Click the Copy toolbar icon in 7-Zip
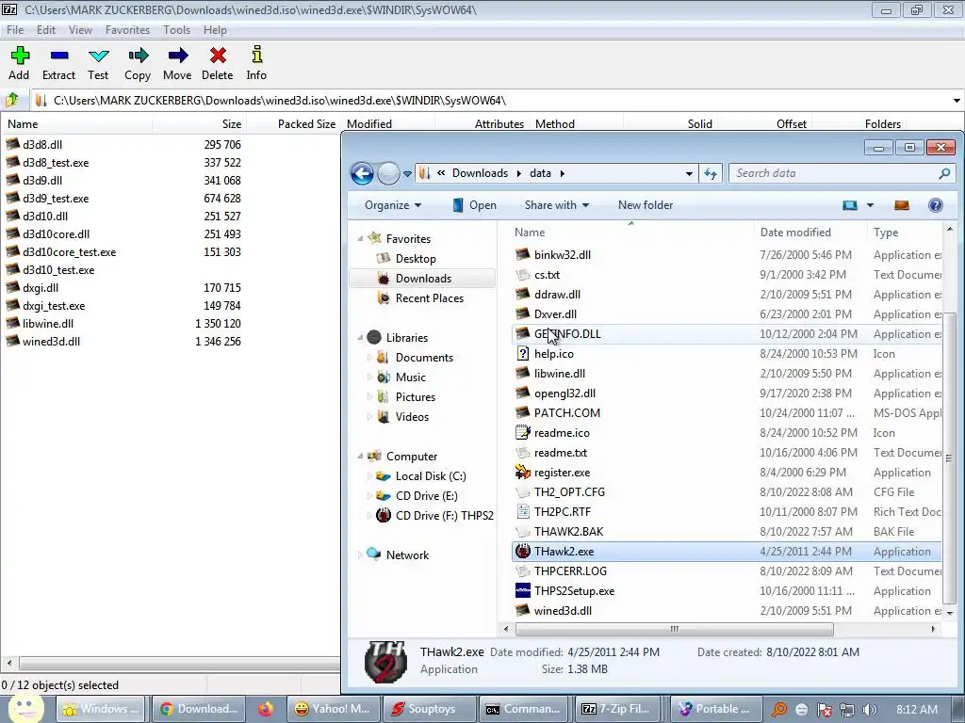The height and width of the screenshot is (723, 965). coord(138,56)
